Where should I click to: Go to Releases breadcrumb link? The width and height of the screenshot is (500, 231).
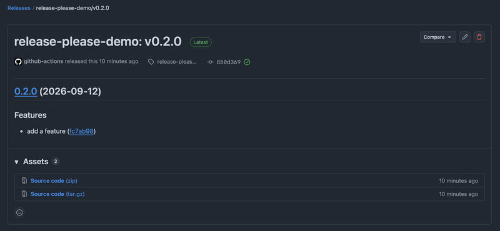pyautogui.click(x=19, y=8)
